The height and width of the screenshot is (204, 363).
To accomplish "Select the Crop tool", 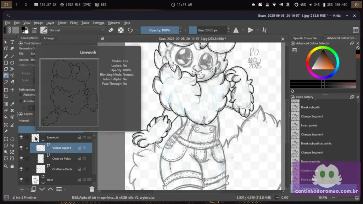I will pyautogui.click(x=6, y=96).
